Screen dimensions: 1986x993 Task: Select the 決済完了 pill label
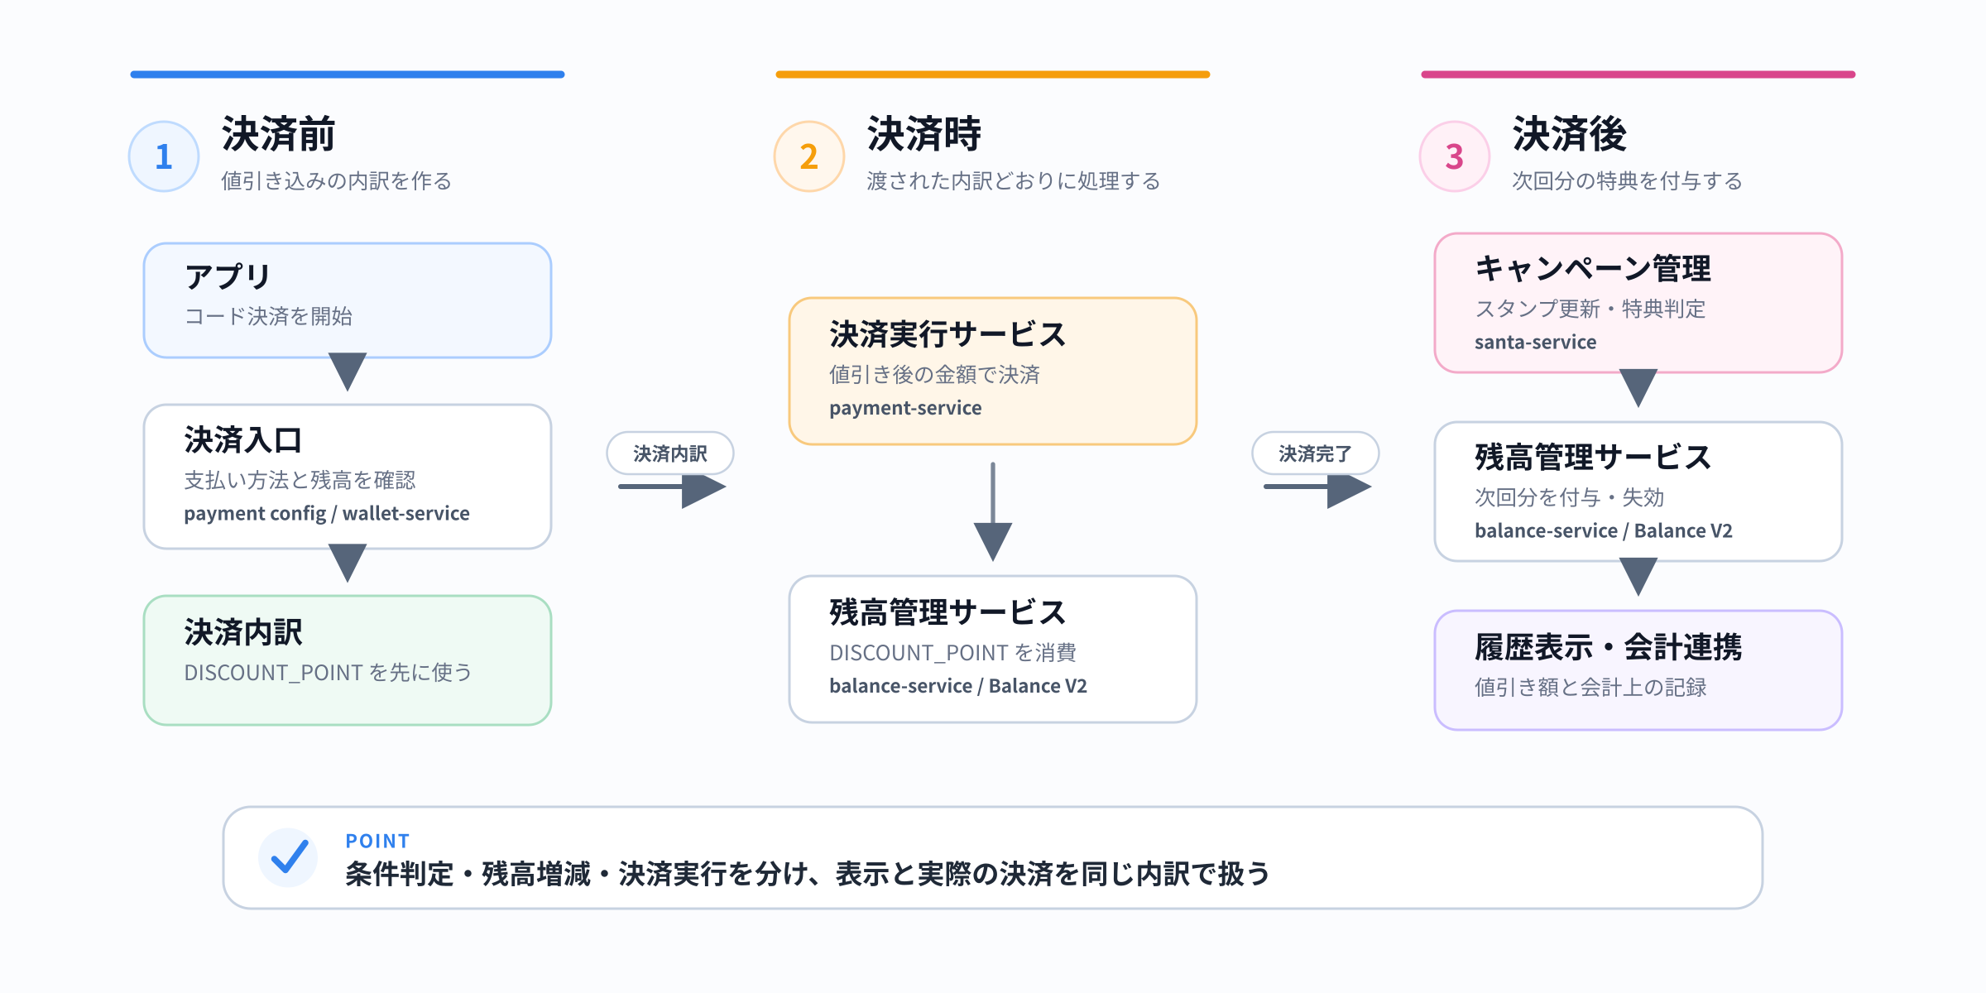point(1316,453)
